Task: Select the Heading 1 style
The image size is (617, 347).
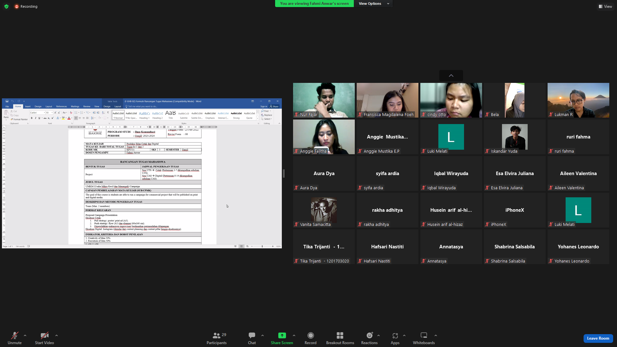Action: [144, 115]
